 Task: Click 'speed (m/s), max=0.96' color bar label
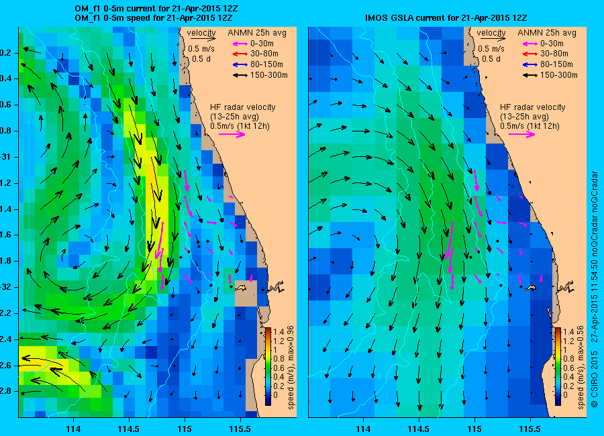point(291,367)
